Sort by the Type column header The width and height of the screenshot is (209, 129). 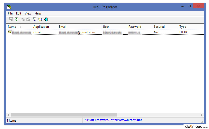coord(190,27)
